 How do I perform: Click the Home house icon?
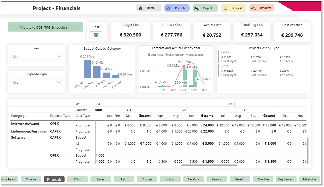tap(140, 8)
